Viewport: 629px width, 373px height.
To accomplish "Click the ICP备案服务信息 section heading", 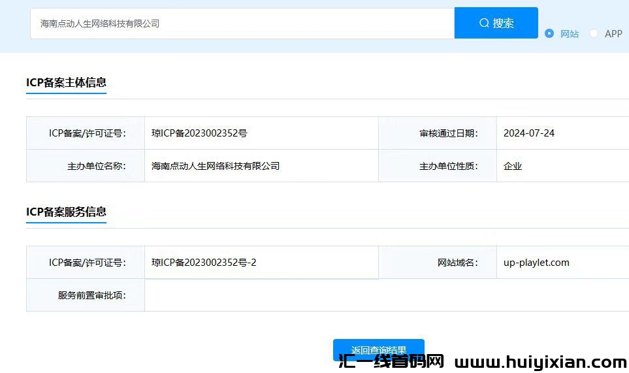I will coord(66,212).
